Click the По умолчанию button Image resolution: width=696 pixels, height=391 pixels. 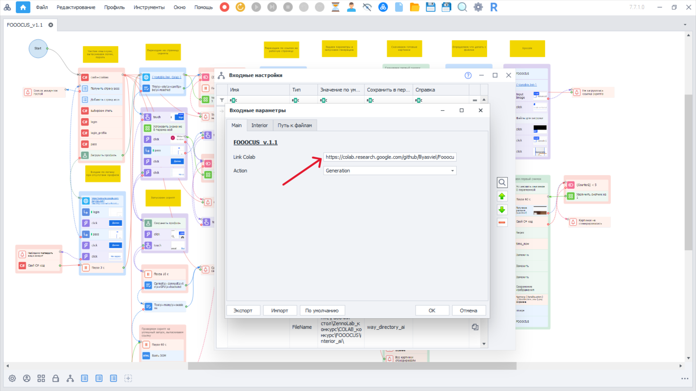(x=322, y=310)
